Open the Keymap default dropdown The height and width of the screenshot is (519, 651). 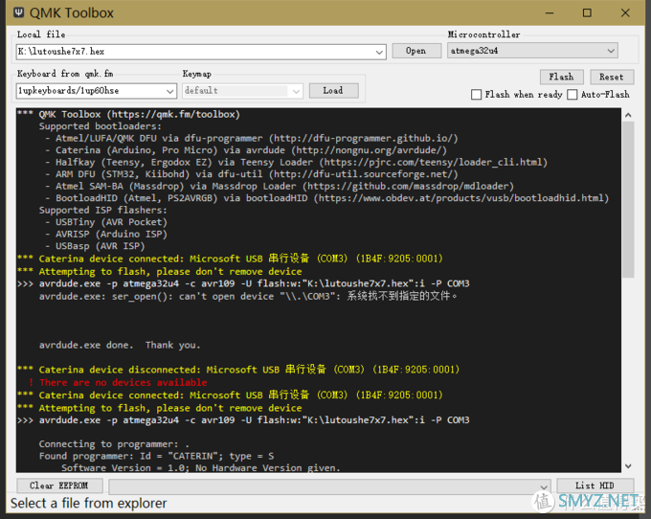296,91
